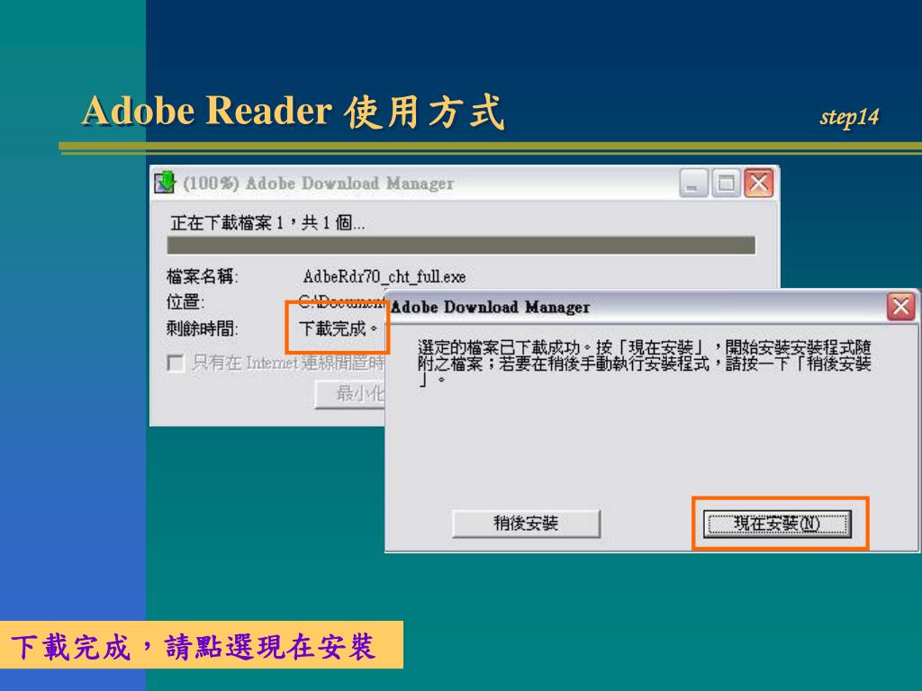The width and height of the screenshot is (922, 691).
Task: Close the Adobe Download Manager dialog
Action: tap(900, 307)
